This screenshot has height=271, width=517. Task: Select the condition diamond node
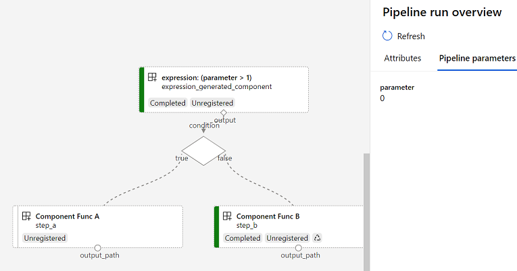pyautogui.click(x=203, y=151)
